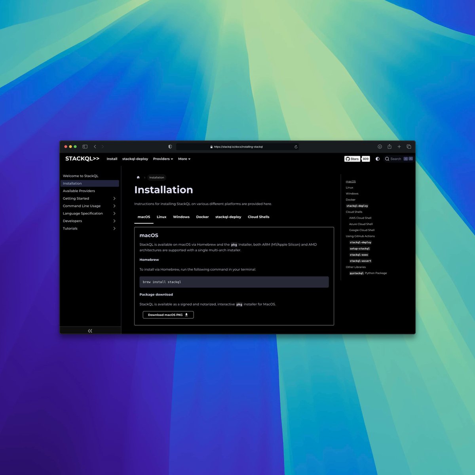Screen dimensions: 475x475
Task: Open Safari downloads icon
Action: point(380,146)
